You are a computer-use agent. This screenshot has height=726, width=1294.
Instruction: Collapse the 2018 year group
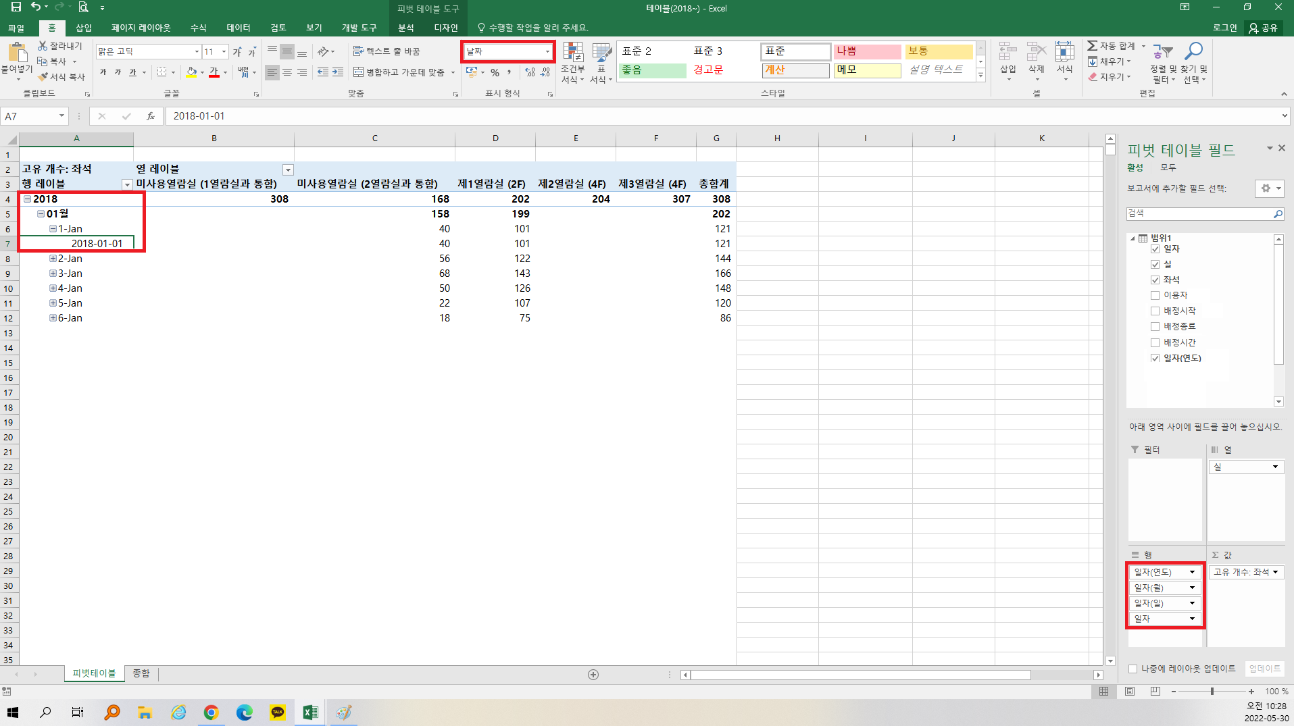(x=28, y=199)
